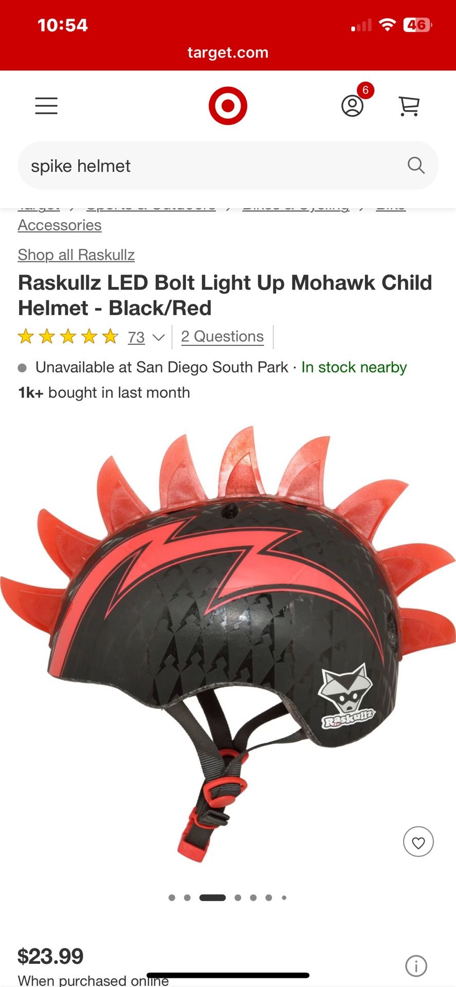Open the price info icon
The image size is (456, 987).
pos(416,966)
